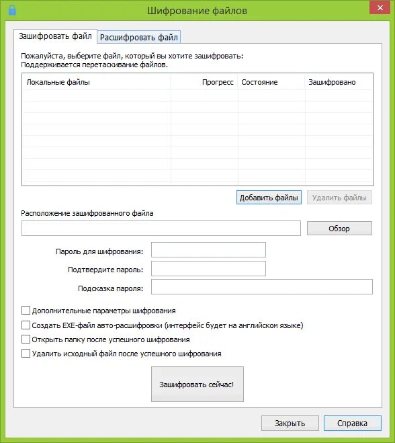395x443 pixels.
Task: Click the Закрыть button
Action: click(x=290, y=423)
